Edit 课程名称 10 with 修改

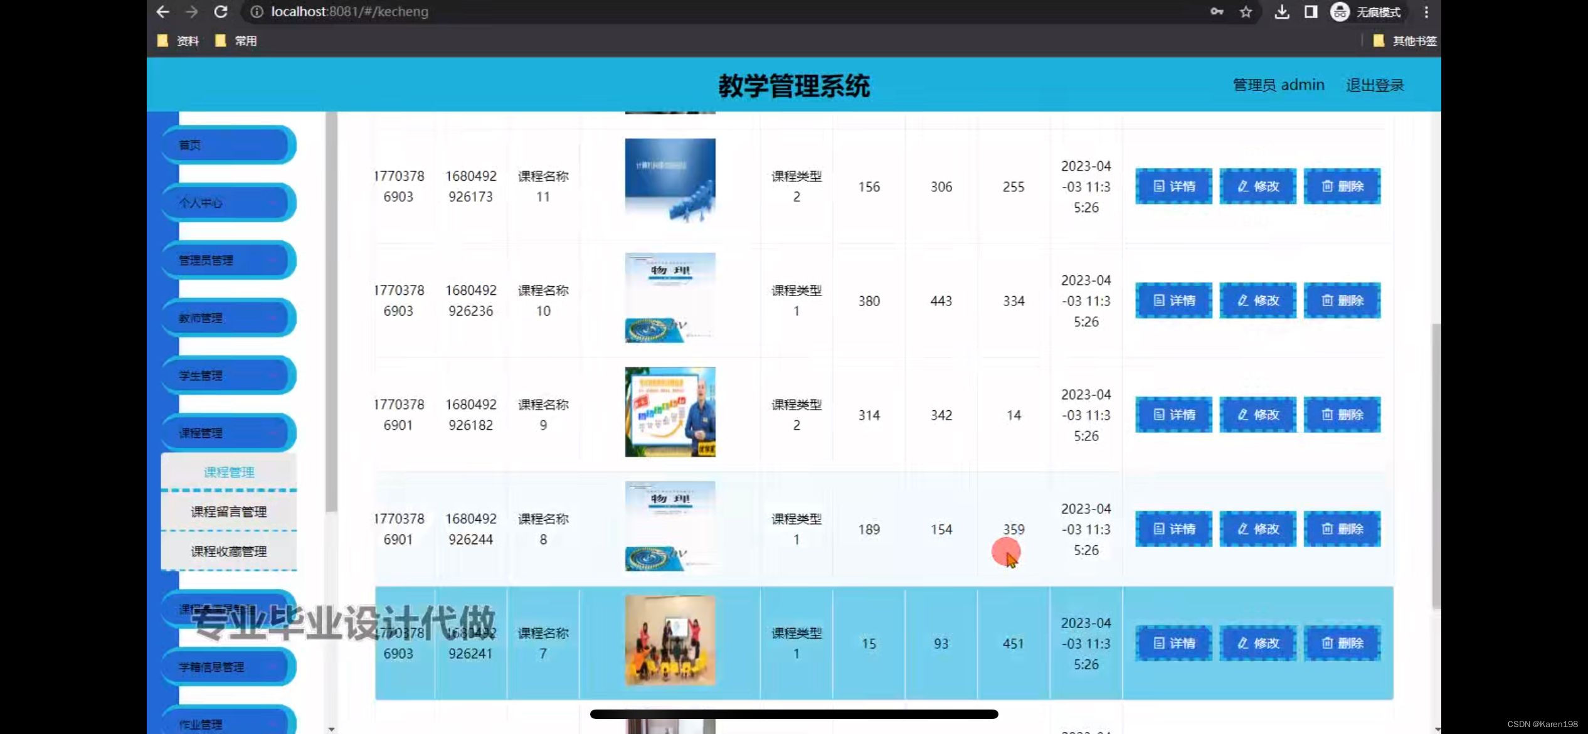pyautogui.click(x=1257, y=301)
